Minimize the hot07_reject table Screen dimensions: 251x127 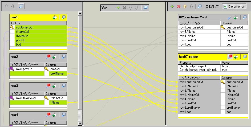pos(245,57)
